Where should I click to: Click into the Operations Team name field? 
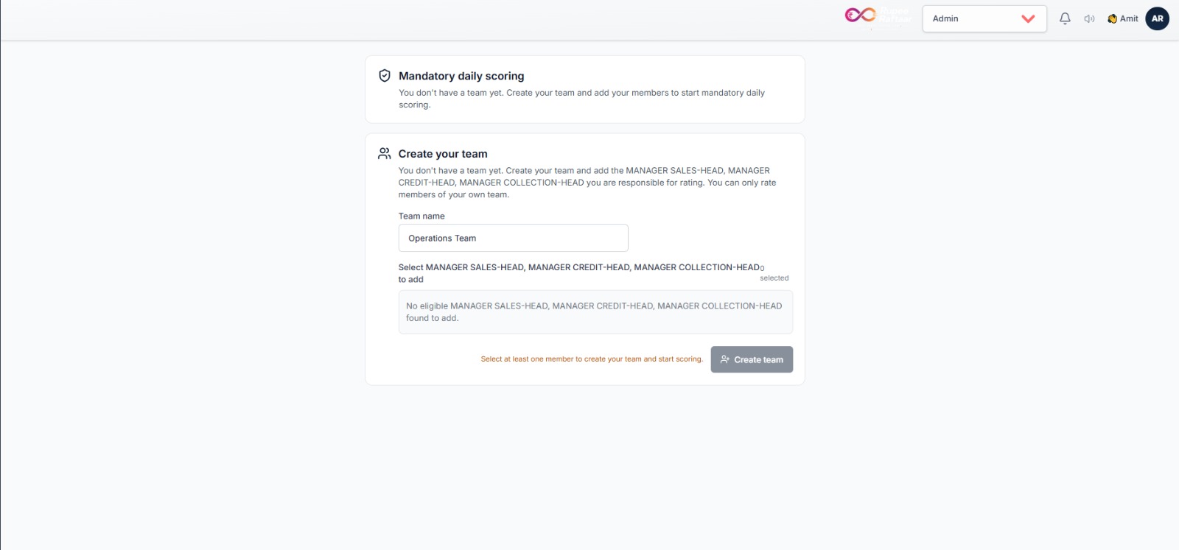coord(513,238)
